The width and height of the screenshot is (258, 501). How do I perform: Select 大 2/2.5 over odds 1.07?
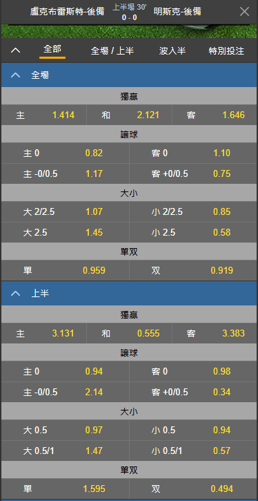coord(66,212)
